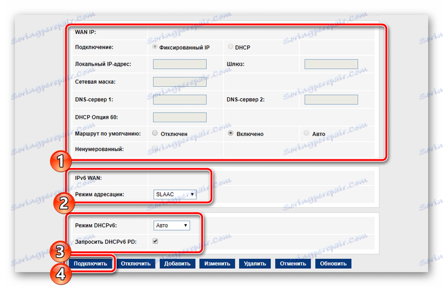443x287 pixels.
Task: Click the Подключение: label
Action: pos(94,48)
